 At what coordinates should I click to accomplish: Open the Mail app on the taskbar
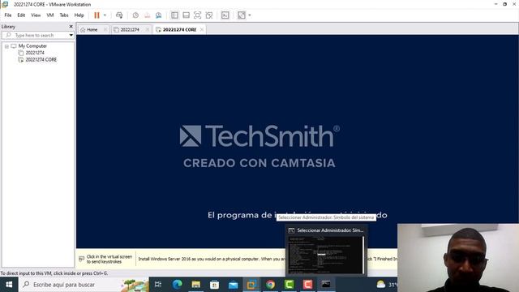tap(234, 285)
